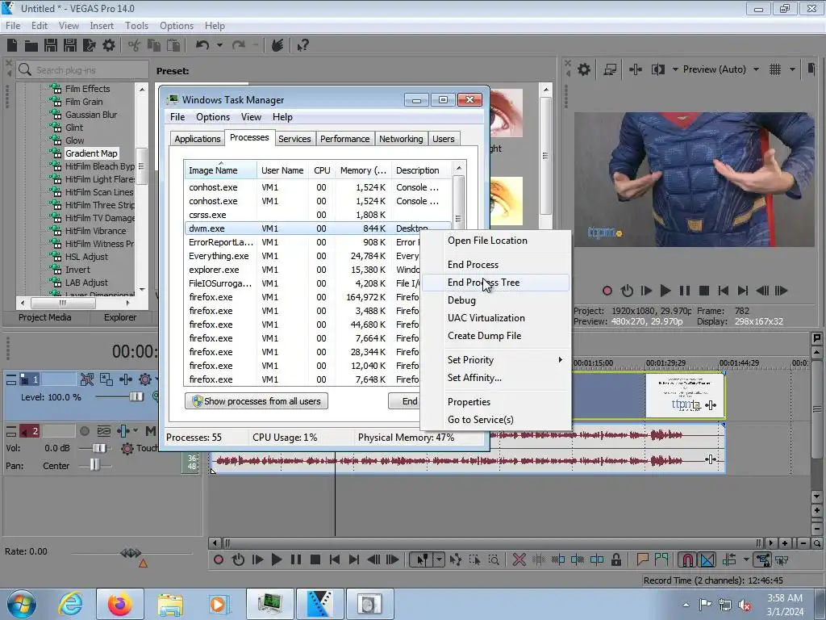Click Show processes from all users

[256, 401]
